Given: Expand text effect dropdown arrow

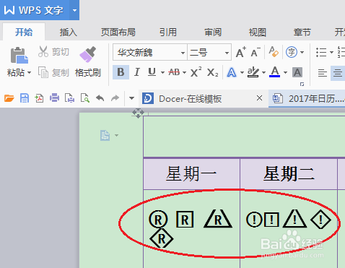Looking at the screenshot, I should click(x=242, y=72).
